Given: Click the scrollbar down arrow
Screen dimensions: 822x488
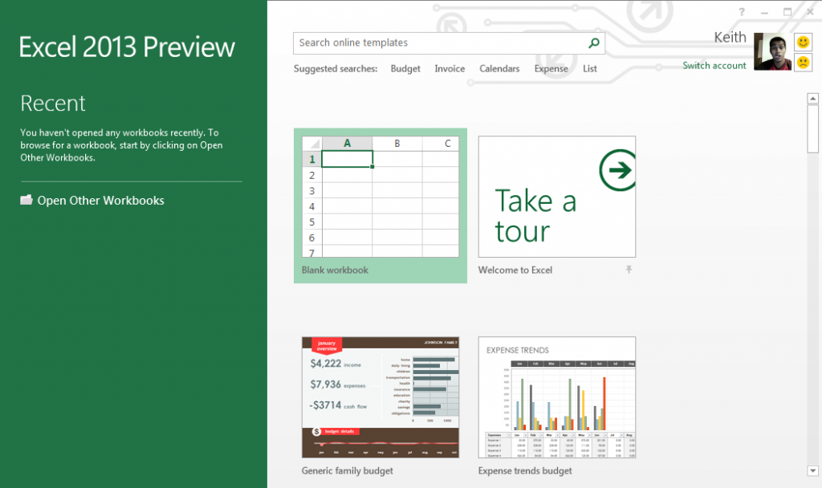Looking at the screenshot, I should click(812, 470).
